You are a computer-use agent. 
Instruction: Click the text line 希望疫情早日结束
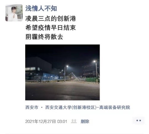51,28
